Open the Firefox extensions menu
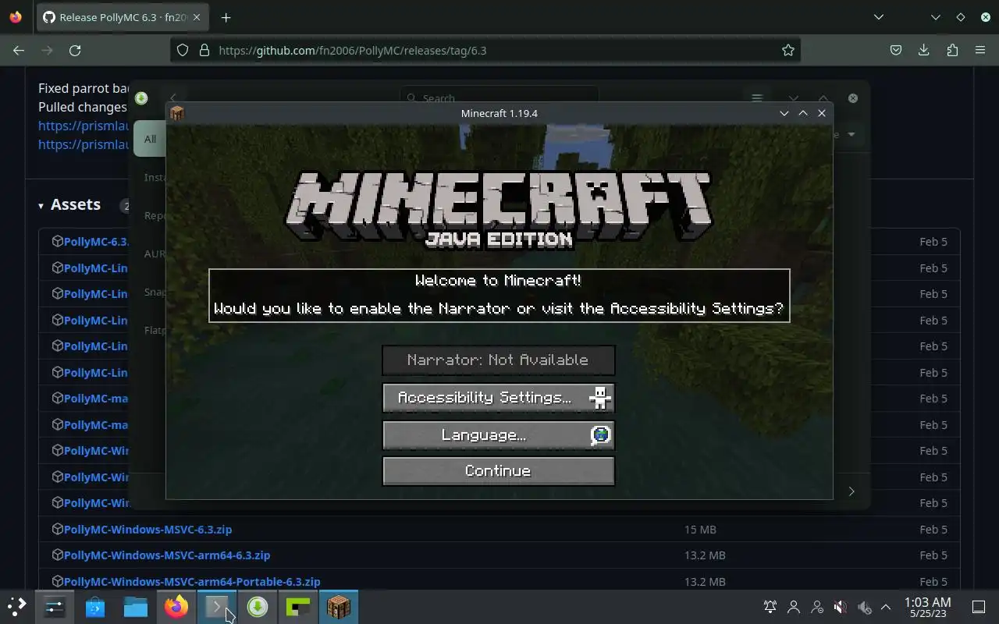Viewport: 999px width, 624px height. 952,50
